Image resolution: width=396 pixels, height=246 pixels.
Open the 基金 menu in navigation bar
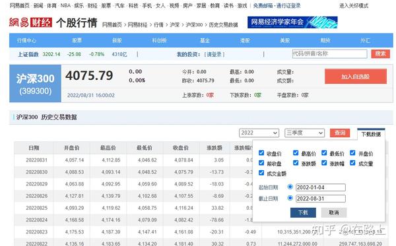point(205,40)
